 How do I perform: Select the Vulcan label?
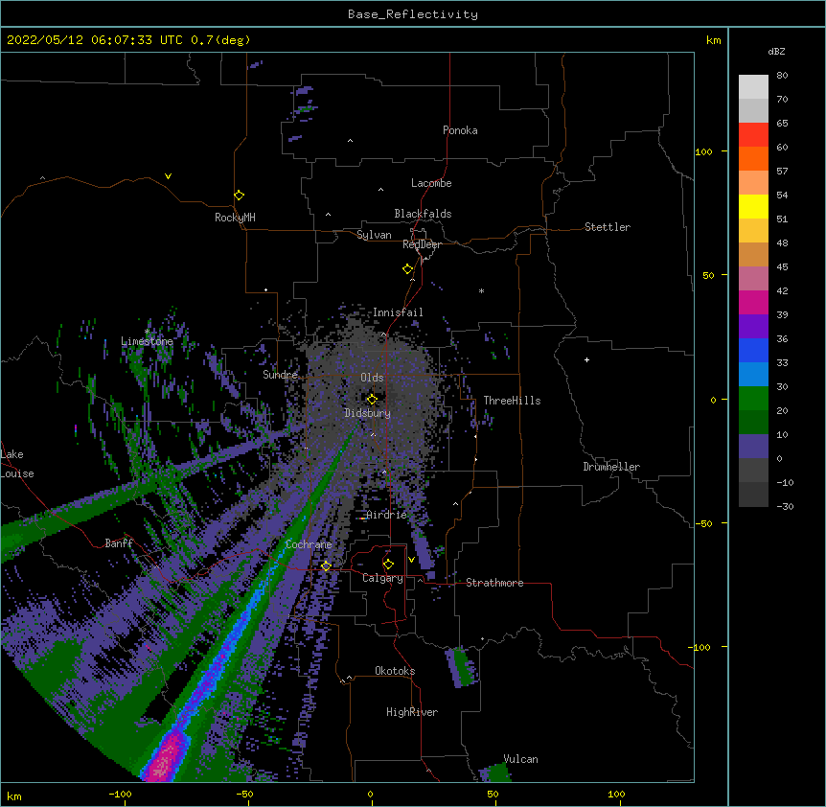click(x=520, y=759)
